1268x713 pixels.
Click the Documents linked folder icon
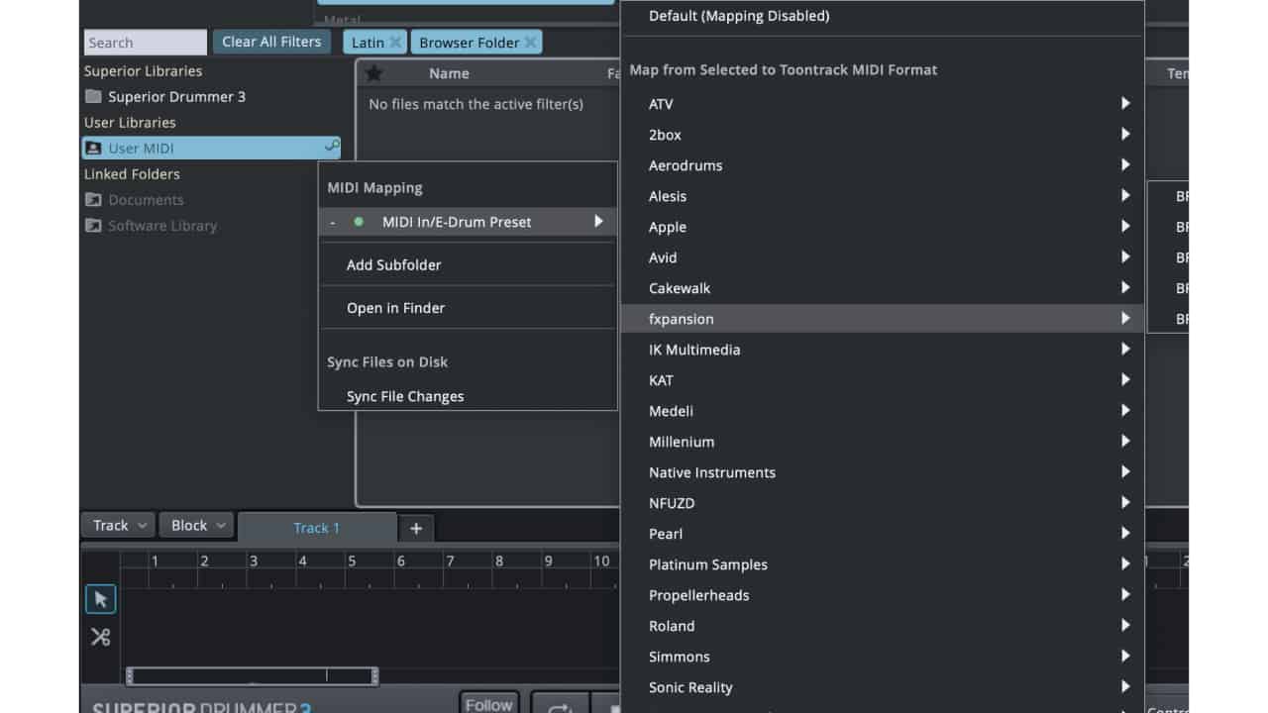coord(93,200)
